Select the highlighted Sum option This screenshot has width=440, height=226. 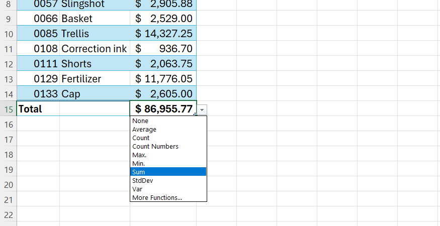pos(168,172)
